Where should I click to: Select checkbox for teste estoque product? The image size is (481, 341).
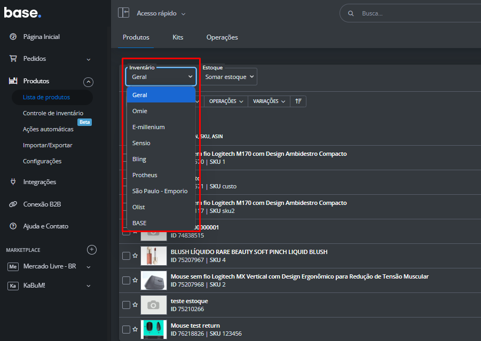click(x=126, y=305)
